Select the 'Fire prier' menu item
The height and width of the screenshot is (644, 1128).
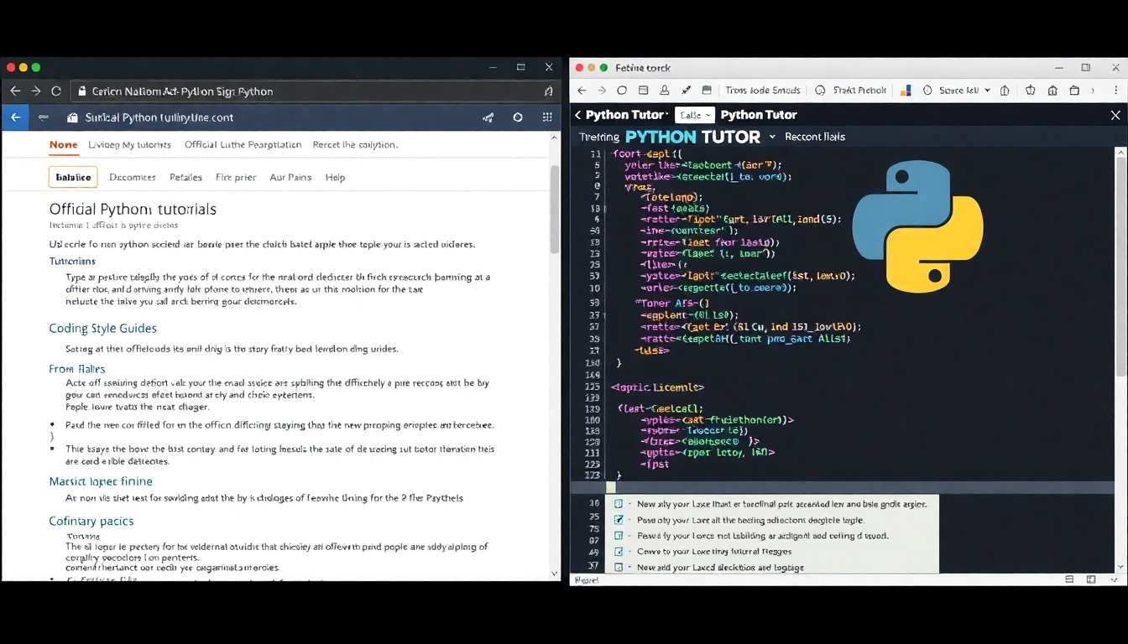tap(236, 177)
